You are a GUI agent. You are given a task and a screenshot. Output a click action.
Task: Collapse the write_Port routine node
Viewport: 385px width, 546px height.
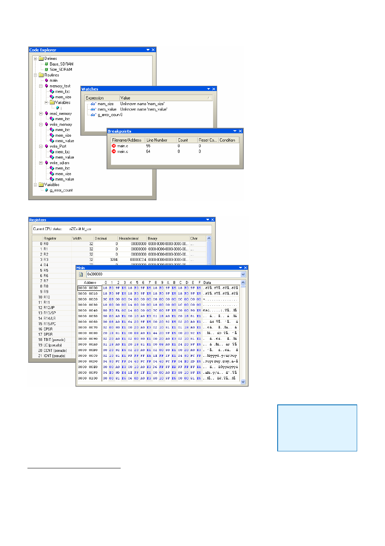click(41, 146)
